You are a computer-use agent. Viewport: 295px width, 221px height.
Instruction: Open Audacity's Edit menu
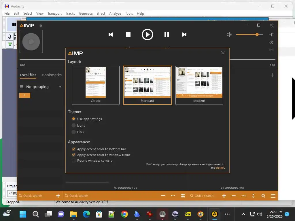coord(16,14)
